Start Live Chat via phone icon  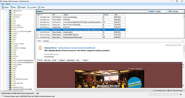tap(29, 7)
